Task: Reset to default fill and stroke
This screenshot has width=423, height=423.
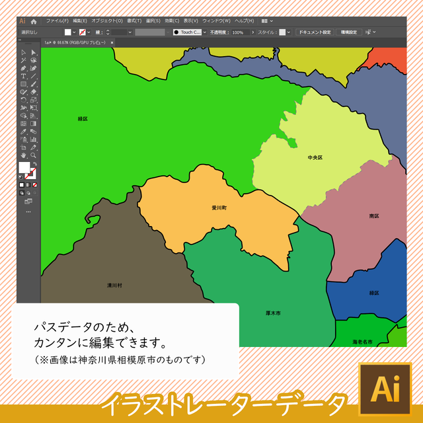Action: tap(20, 177)
